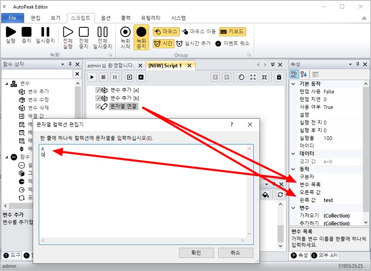The width and height of the screenshot is (371, 271).
Task: Click the circular refresh script icon
Action: click(241, 77)
